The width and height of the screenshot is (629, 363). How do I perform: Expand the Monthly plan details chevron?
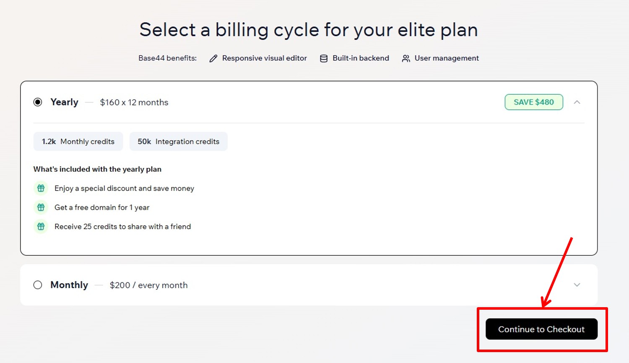tap(577, 285)
